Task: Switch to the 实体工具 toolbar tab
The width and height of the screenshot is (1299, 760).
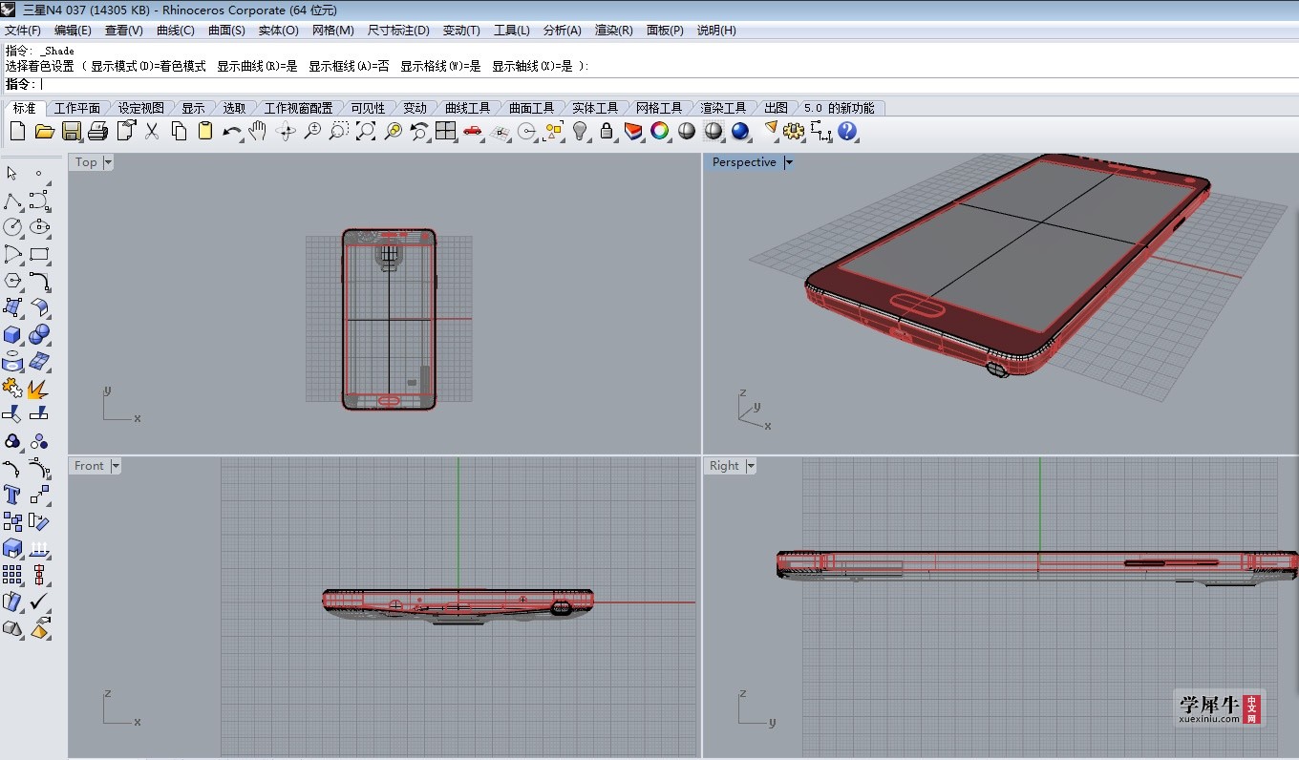Action: pos(596,108)
